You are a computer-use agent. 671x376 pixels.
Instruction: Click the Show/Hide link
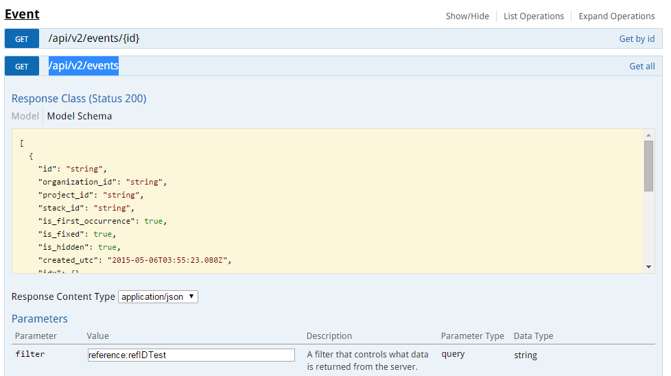tap(467, 16)
